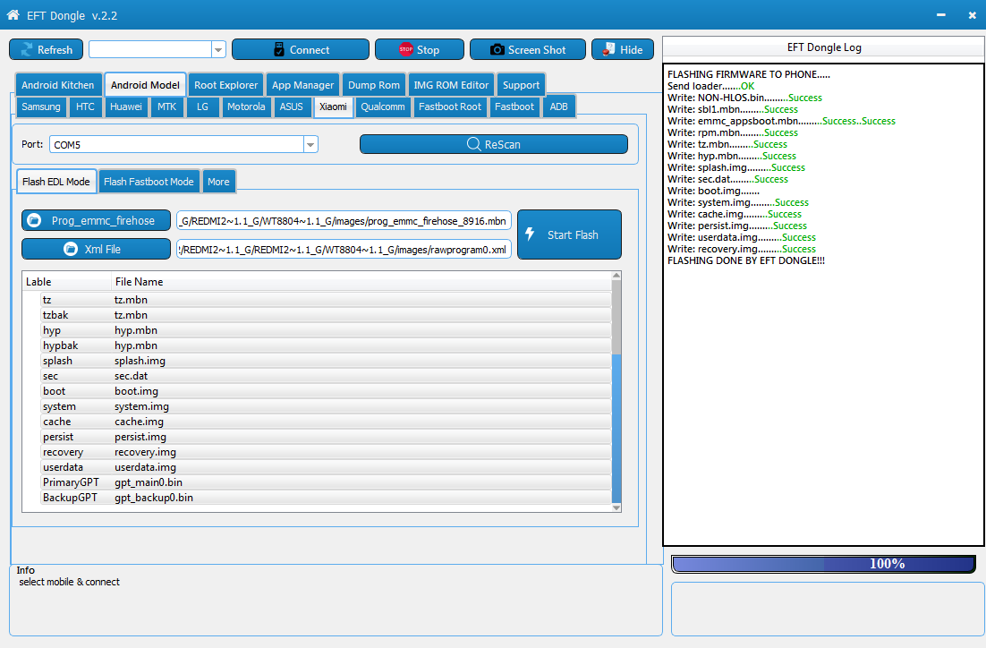Start Flash using lightning bolt icon
986x648 pixels.
(530, 234)
